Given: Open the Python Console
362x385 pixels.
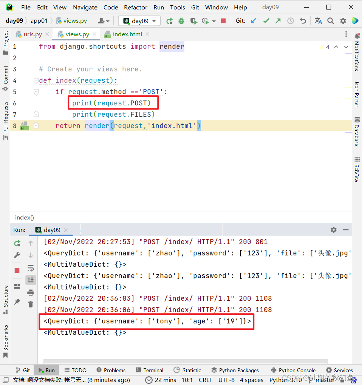Looking at the screenshot, I should point(293,370).
